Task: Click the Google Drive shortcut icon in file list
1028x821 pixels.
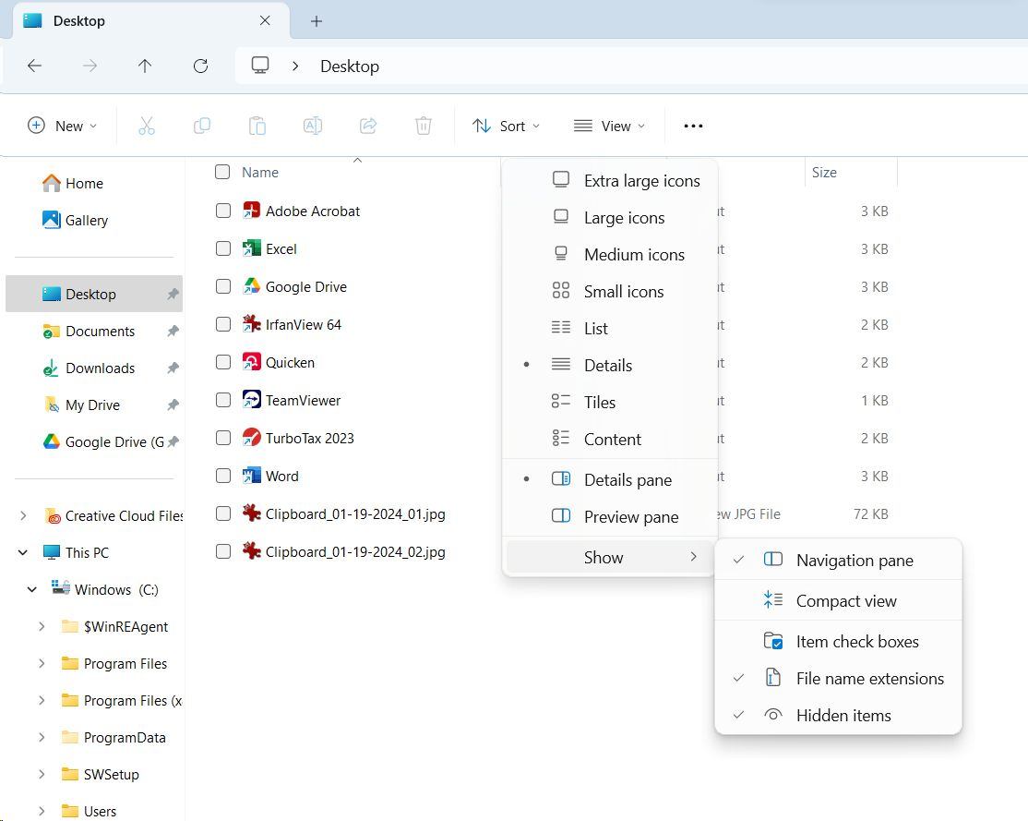Action: point(251,286)
